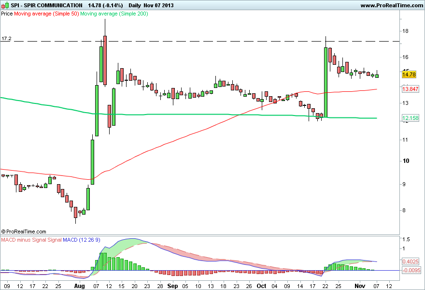Click the 0.4025 MACD value tag
The height and width of the screenshot is (290, 425).
click(x=411, y=261)
